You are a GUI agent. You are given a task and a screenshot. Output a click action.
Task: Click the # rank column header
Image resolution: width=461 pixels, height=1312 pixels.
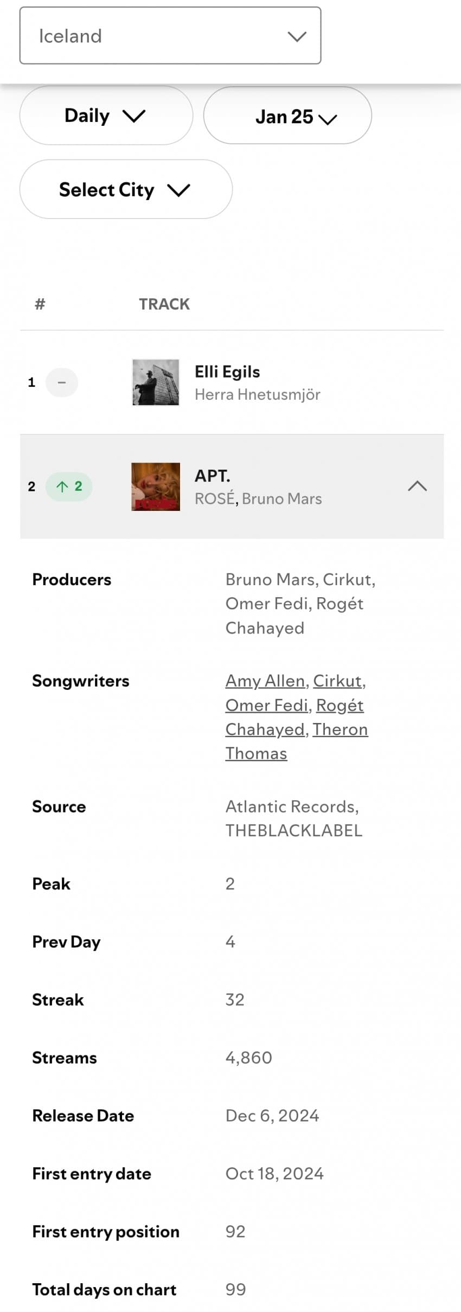click(40, 304)
